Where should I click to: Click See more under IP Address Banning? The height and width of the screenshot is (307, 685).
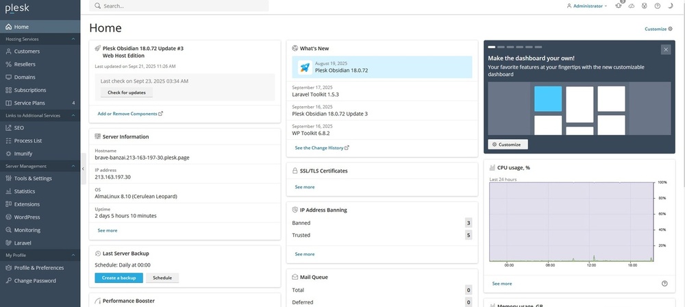(x=305, y=254)
